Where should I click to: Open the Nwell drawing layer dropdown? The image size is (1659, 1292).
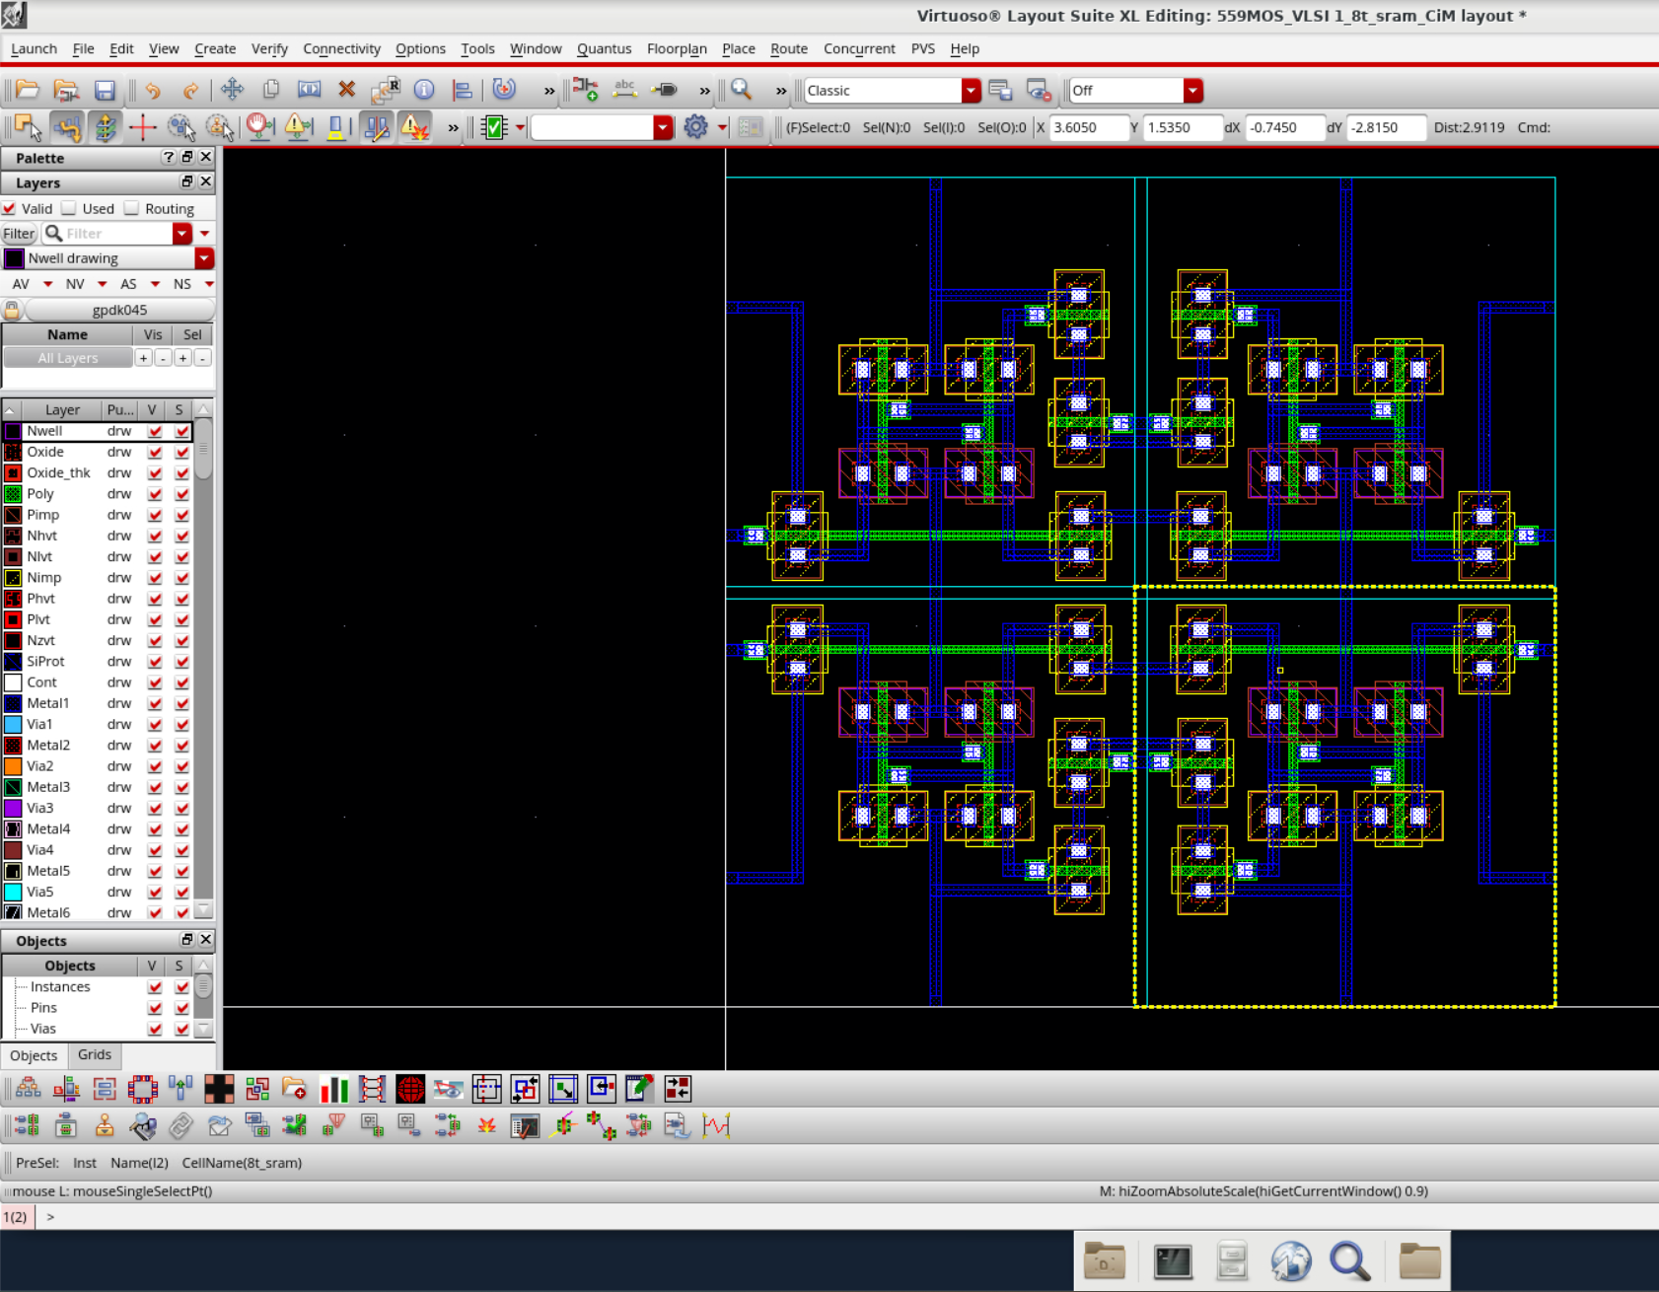coord(204,258)
